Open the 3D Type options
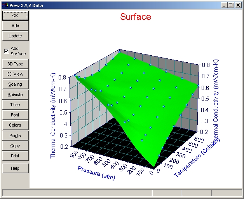 coord(15,64)
